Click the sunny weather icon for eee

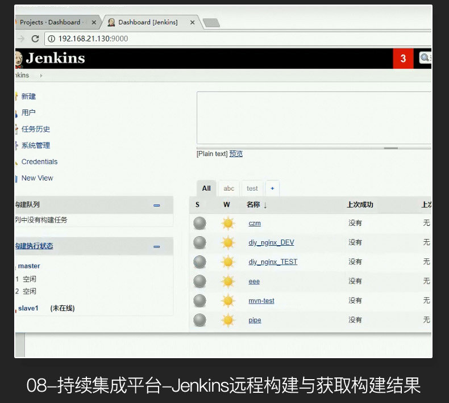click(x=228, y=281)
